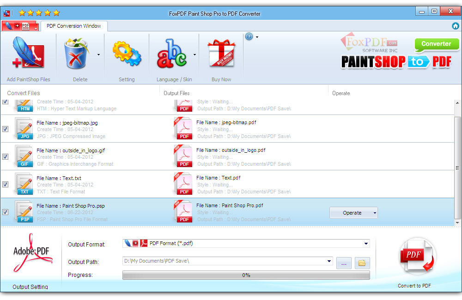The height and width of the screenshot is (300, 462).
Task: Click the app icon in the title bar
Action: pos(6,13)
